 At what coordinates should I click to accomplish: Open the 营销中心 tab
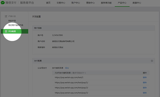click(90, 3)
